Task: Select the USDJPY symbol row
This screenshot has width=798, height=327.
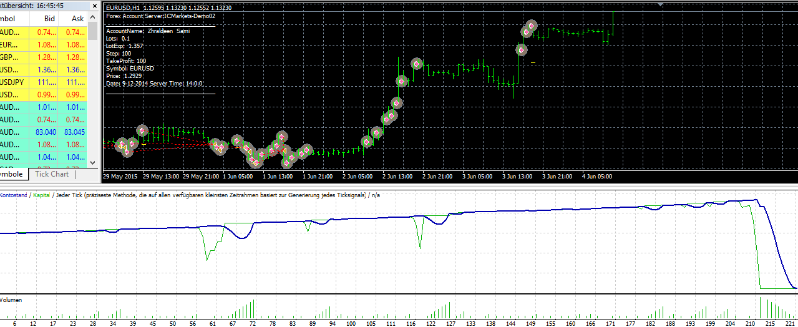Action: pos(44,82)
